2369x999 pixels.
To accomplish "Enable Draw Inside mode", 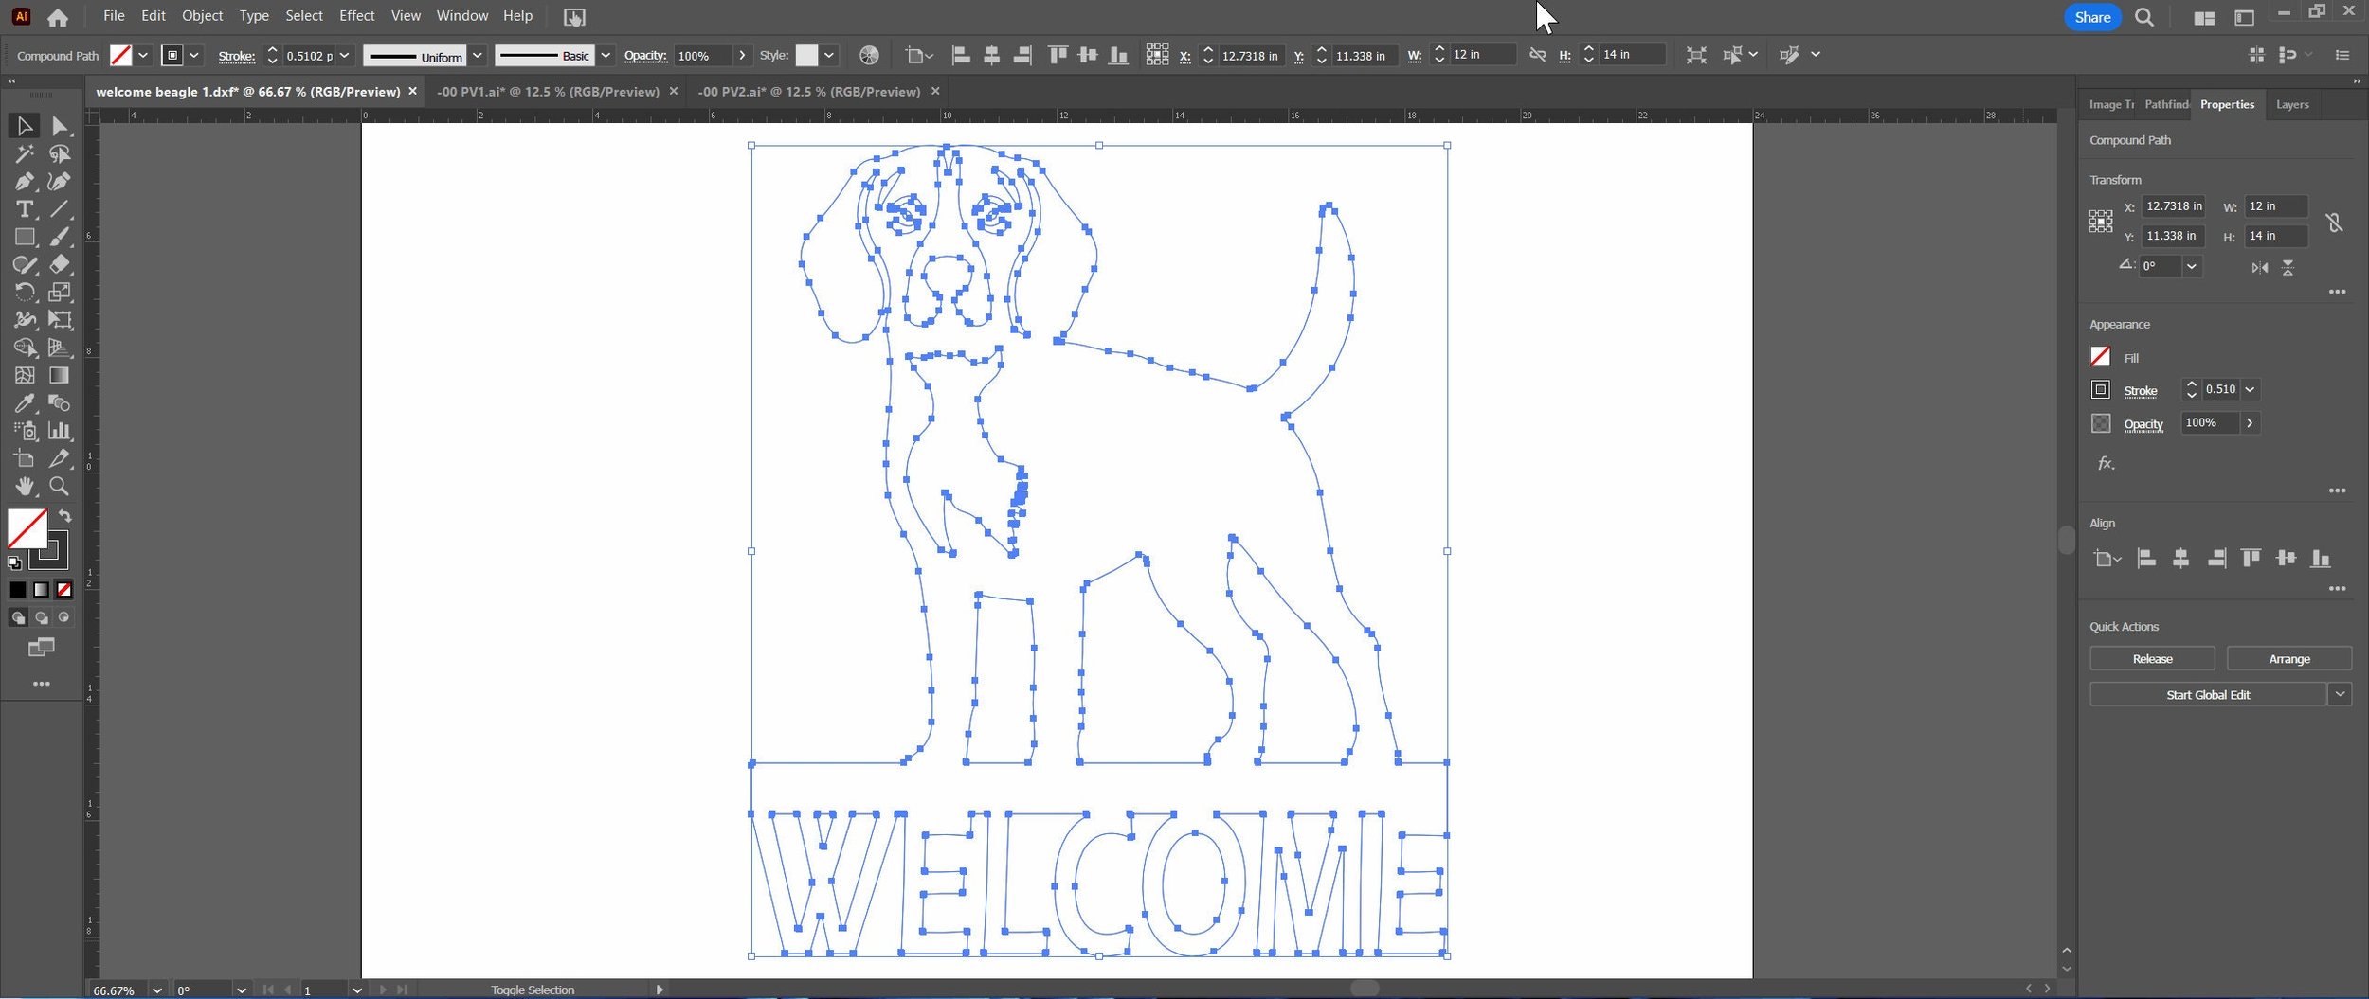I will point(63,617).
